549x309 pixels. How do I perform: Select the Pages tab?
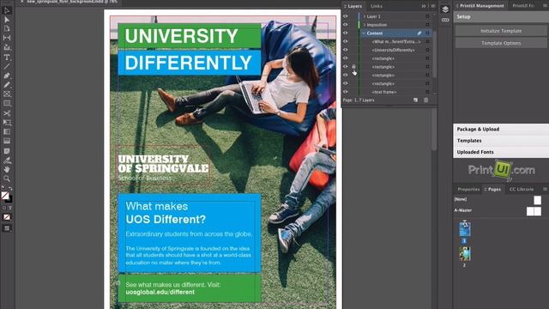492,189
